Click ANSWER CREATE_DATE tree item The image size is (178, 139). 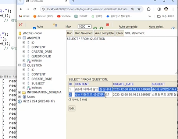point(42,52)
